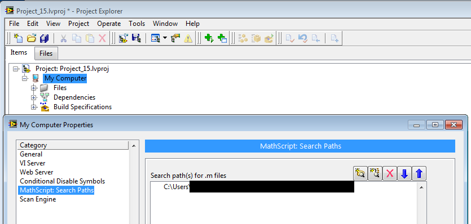This screenshot has width=471, height=224.
Task: Select the VI Server category
Action: coord(33,163)
